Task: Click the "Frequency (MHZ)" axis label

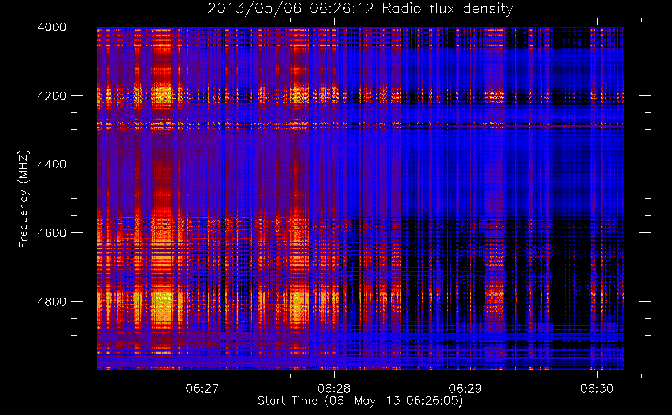Action: 24,199
